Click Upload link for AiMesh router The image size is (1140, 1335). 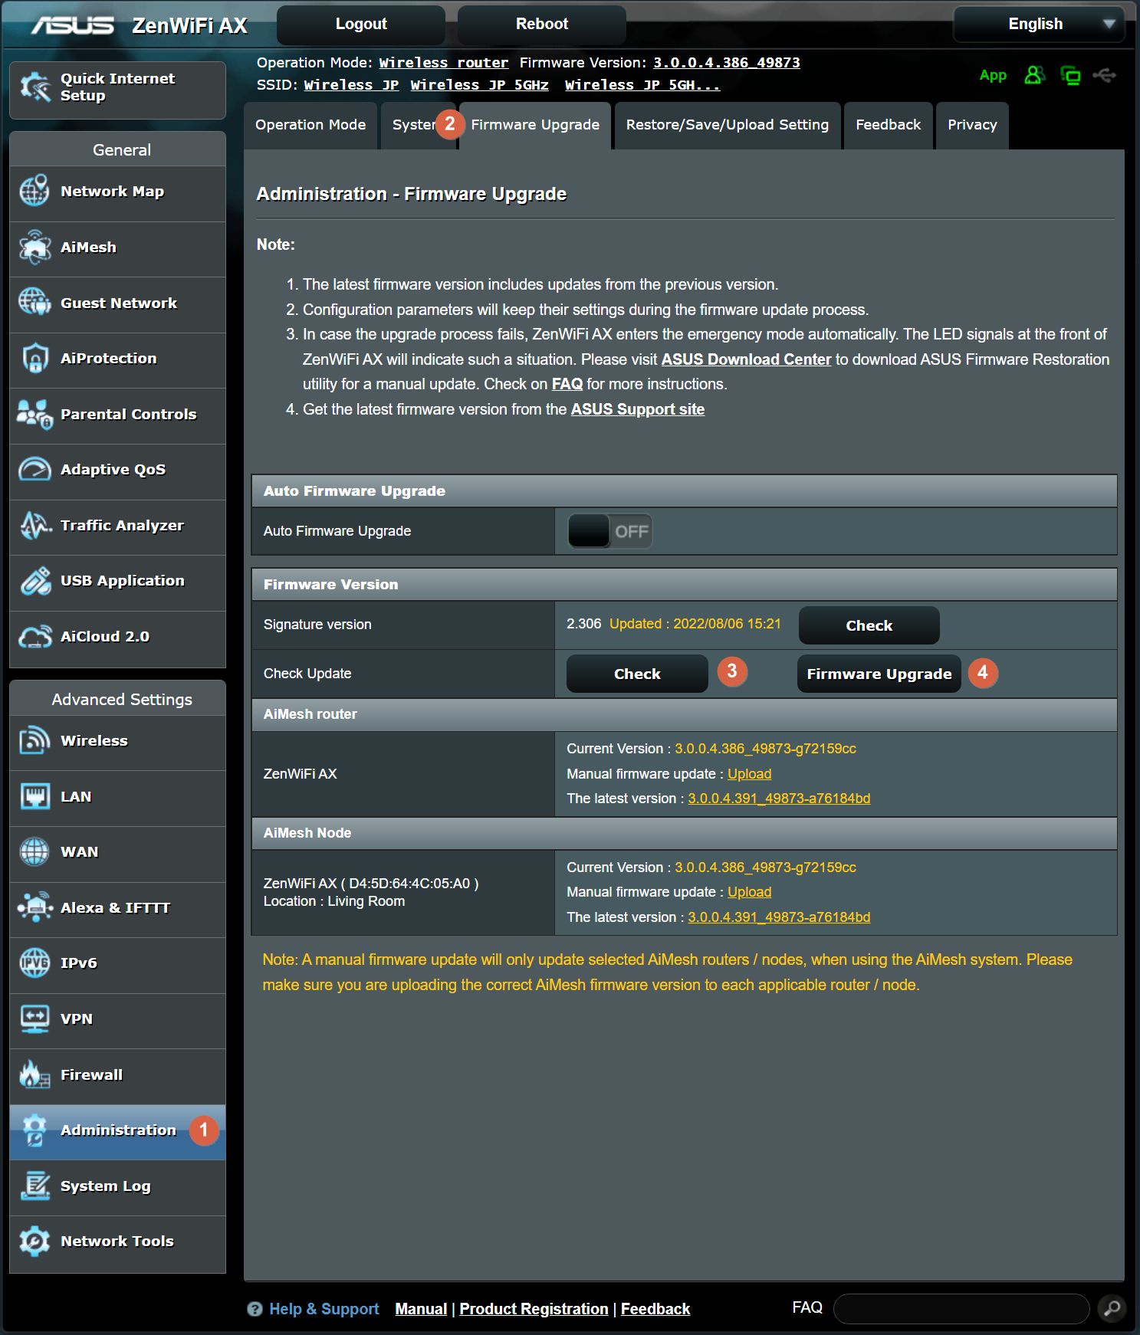click(x=749, y=774)
